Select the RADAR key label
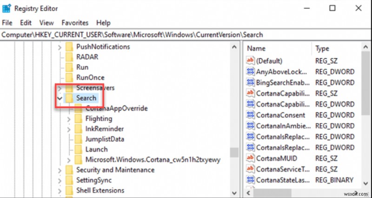 [87, 57]
